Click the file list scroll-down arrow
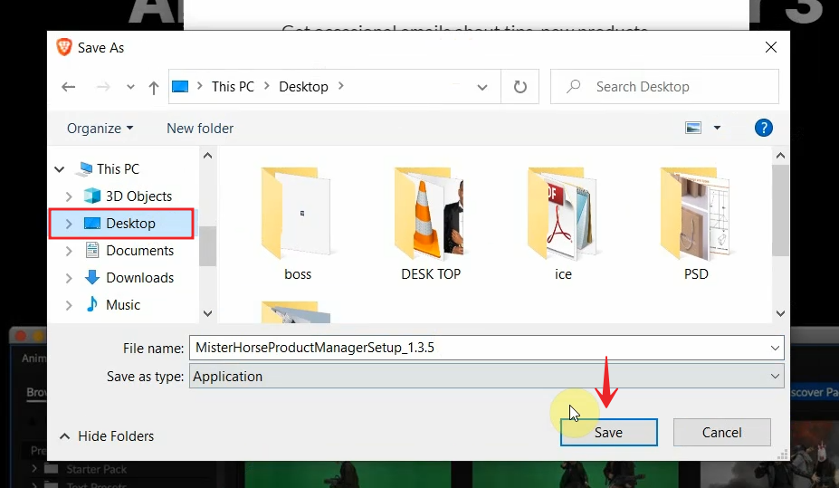The image size is (839, 488). click(x=780, y=313)
